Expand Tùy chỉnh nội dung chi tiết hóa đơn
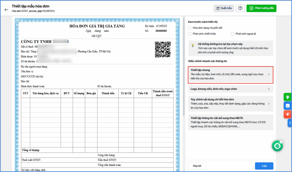Viewport: 292px width, 172px height. pyautogui.click(x=230, y=104)
